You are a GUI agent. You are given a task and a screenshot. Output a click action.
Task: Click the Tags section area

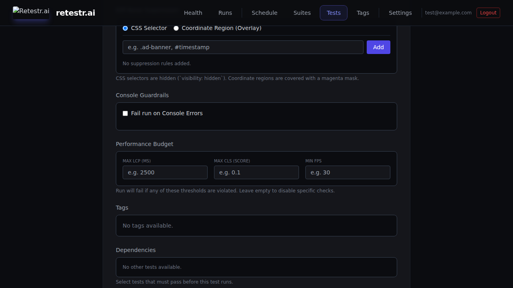[x=256, y=225]
